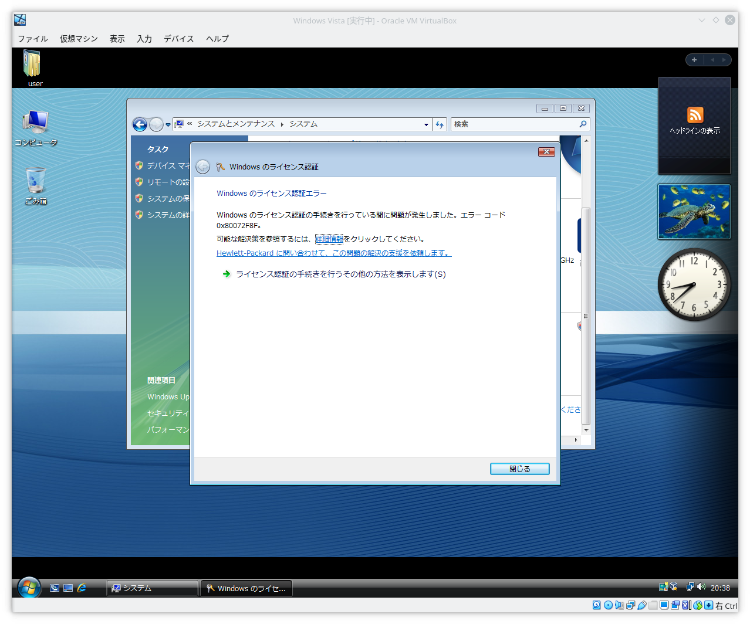Click the shared folders status icon

click(x=653, y=605)
